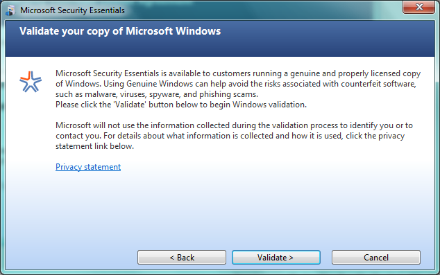Click the Microsoft Security Essentials window title text
Screen dimensions: 440x275
[72, 10]
